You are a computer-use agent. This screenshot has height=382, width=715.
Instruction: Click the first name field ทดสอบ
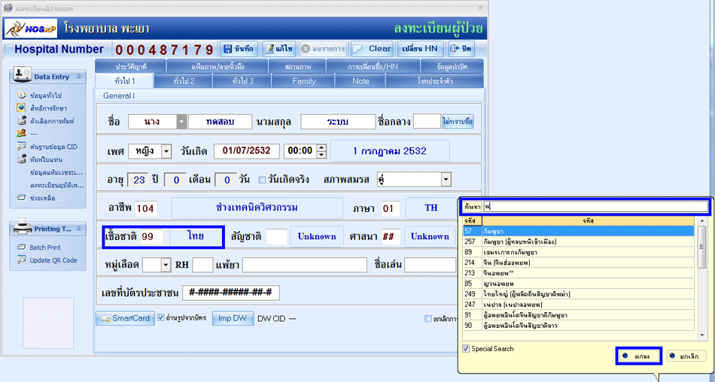(x=221, y=122)
